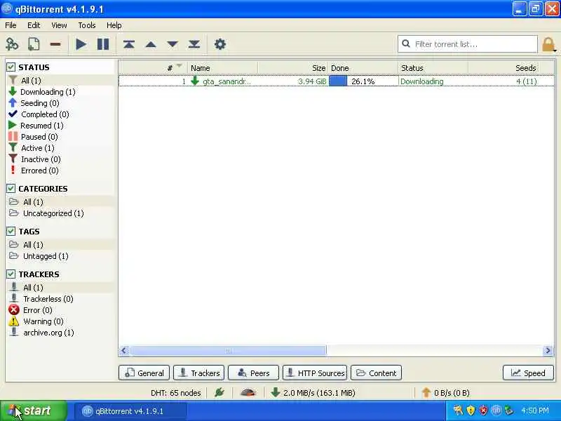Image resolution: width=561 pixels, height=421 pixels.
Task: Open the Tools menu
Action: coord(86,25)
